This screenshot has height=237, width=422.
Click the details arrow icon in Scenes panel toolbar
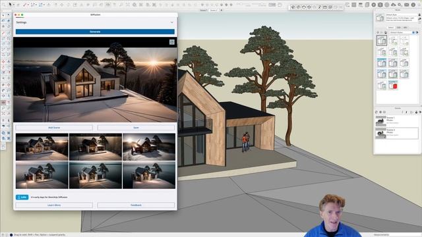[420, 112]
